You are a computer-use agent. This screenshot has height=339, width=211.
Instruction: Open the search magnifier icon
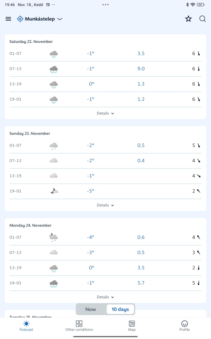coord(202,19)
